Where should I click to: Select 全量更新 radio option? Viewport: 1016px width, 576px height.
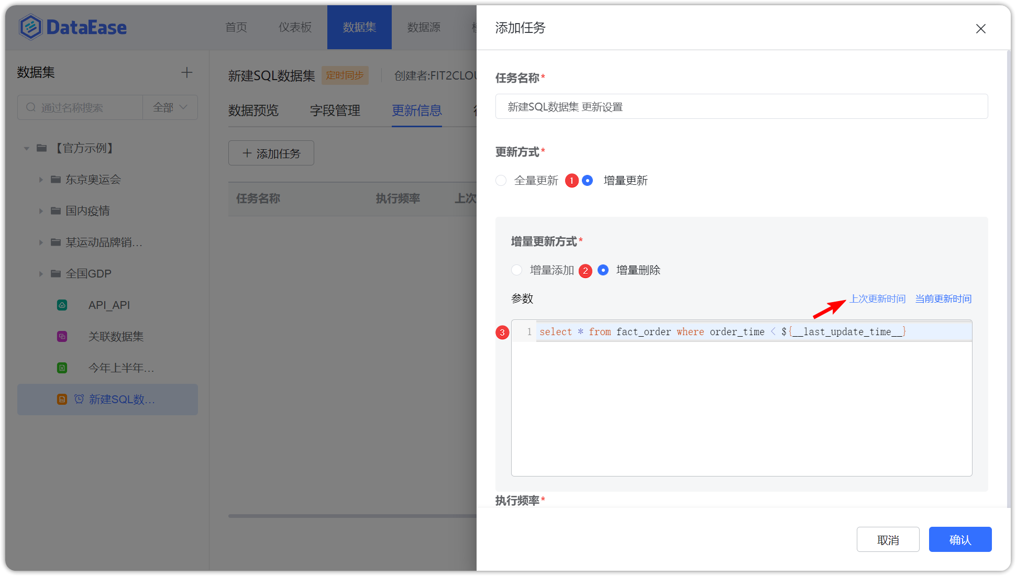501,181
